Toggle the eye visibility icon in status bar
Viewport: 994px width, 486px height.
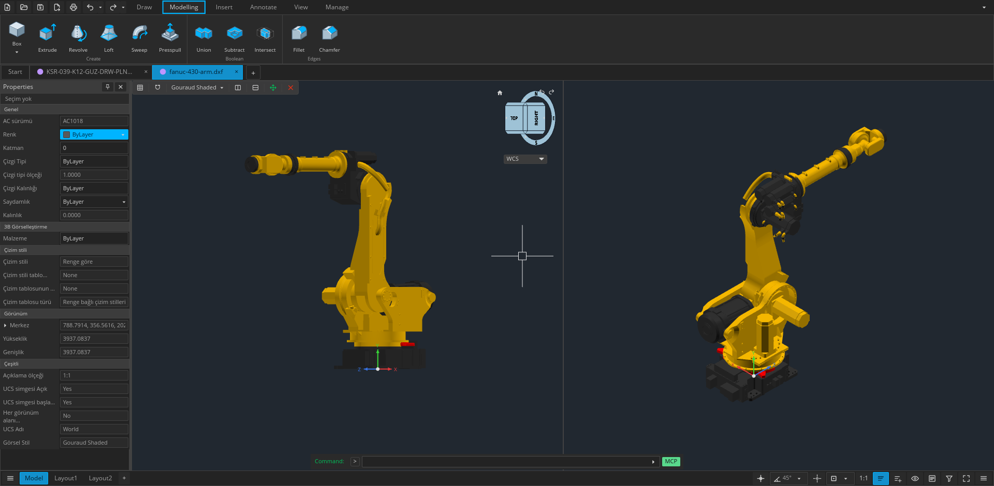point(915,479)
